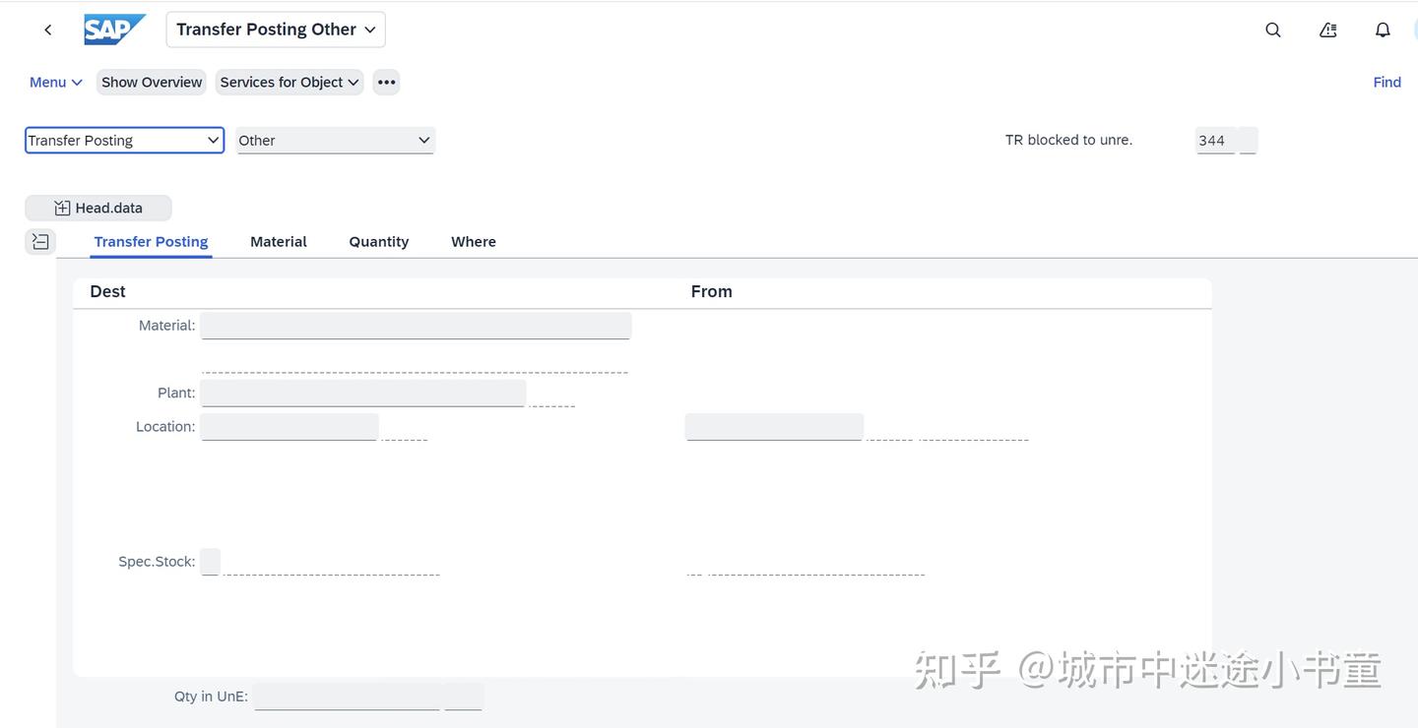Open the search icon in the header
The width and height of the screenshot is (1418, 728).
tap(1272, 30)
